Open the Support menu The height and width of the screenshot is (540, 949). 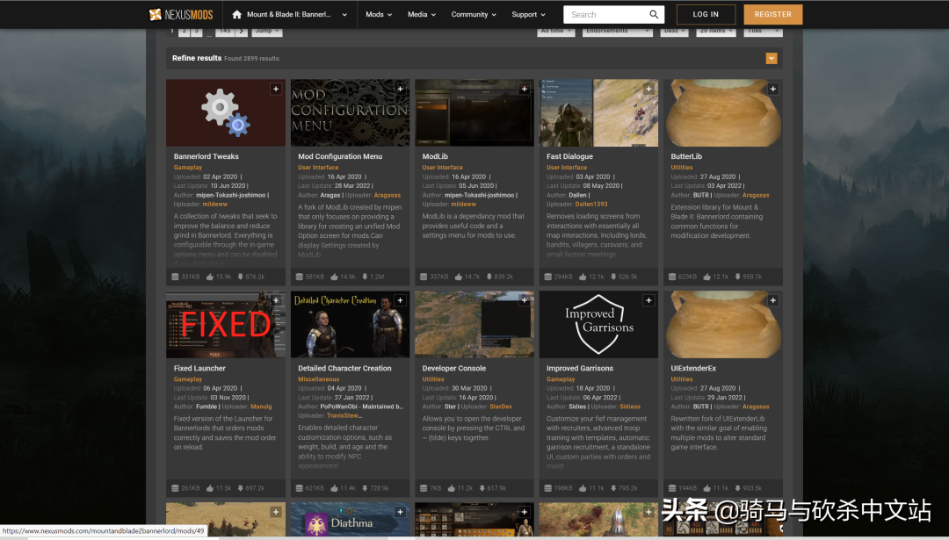(528, 15)
